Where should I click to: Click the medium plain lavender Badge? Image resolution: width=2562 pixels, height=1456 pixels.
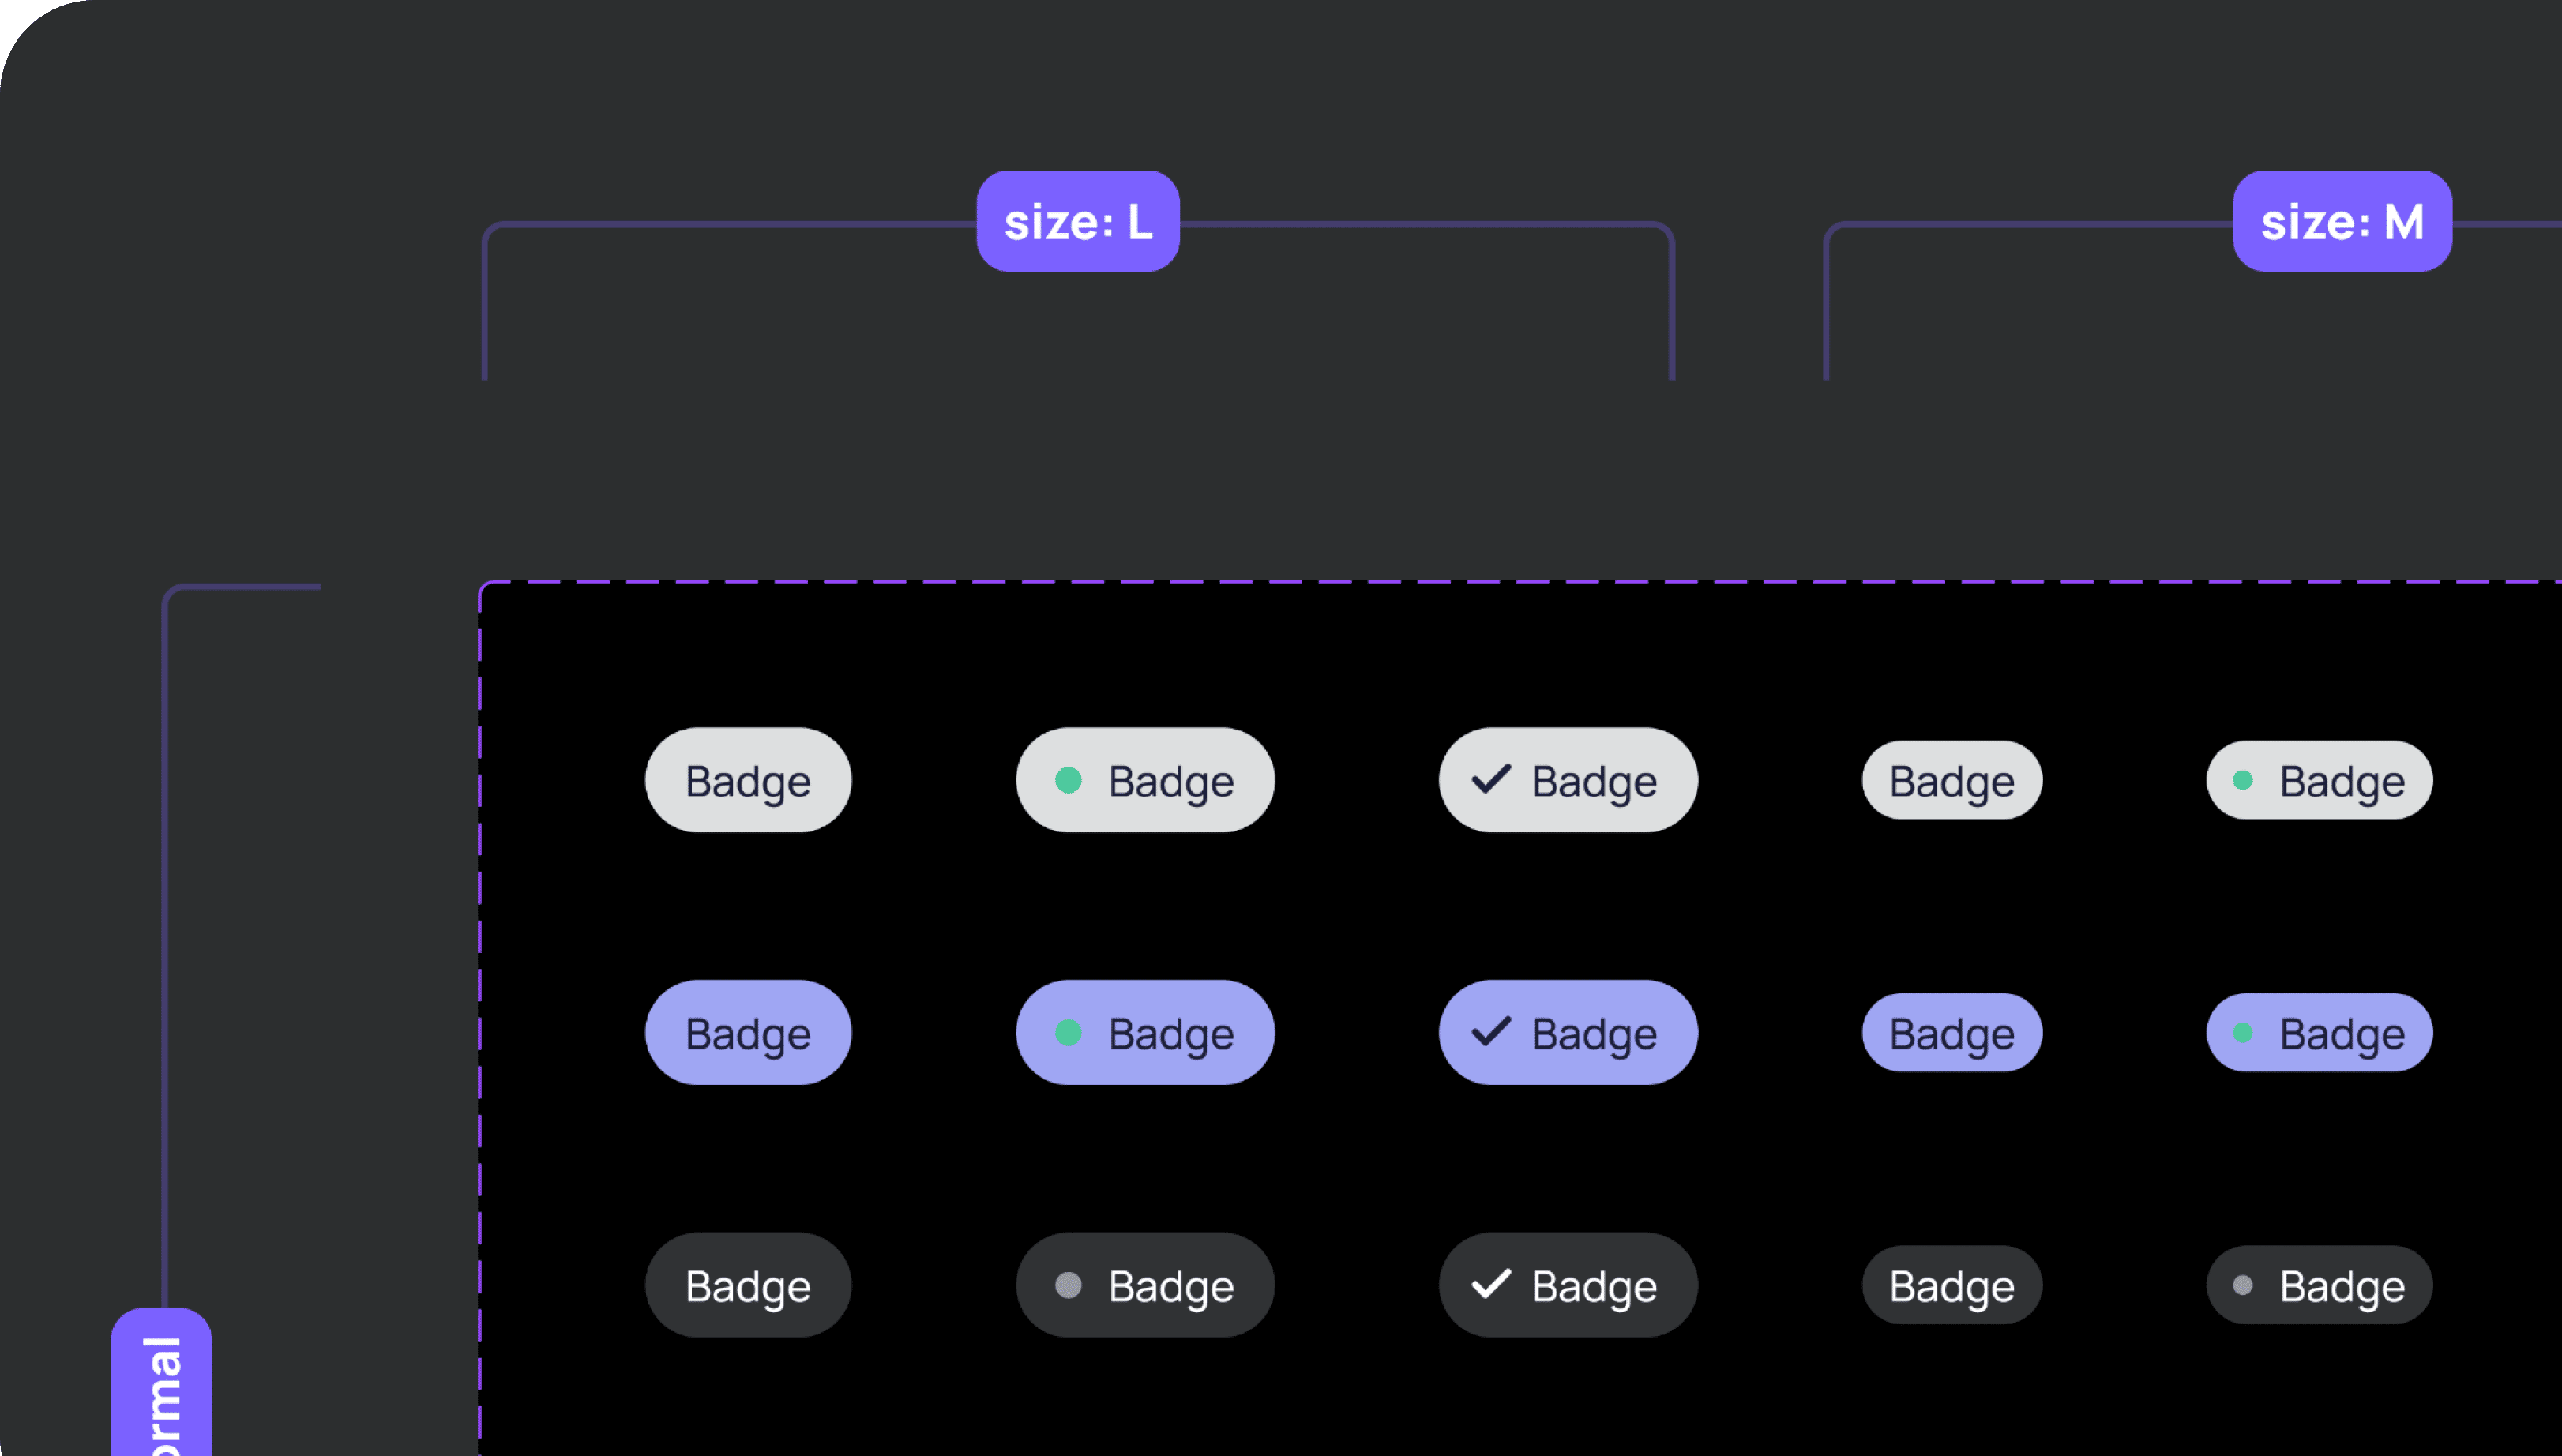(1952, 1032)
